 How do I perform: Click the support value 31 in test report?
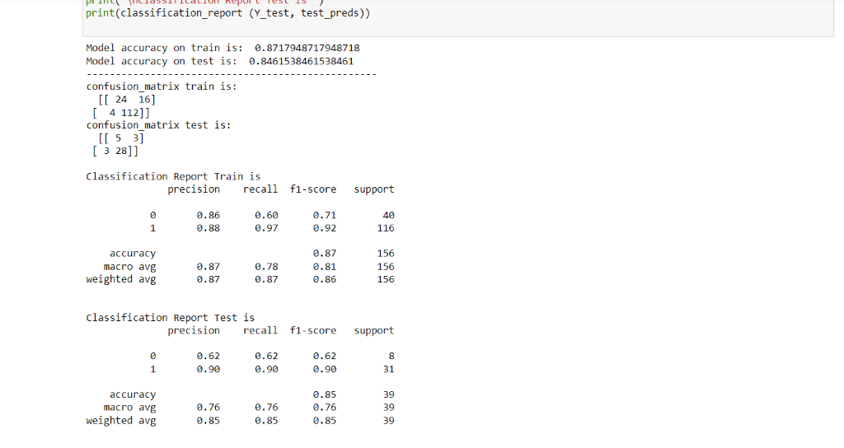point(388,369)
